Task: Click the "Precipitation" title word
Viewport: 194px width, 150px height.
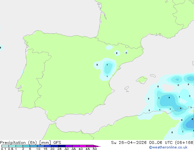Action: coord(13,143)
